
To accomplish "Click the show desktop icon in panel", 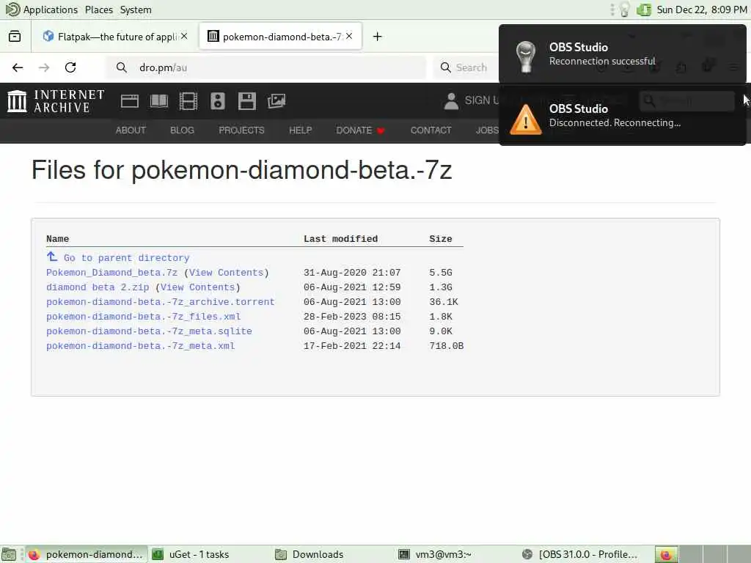I will click(x=10, y=554).
